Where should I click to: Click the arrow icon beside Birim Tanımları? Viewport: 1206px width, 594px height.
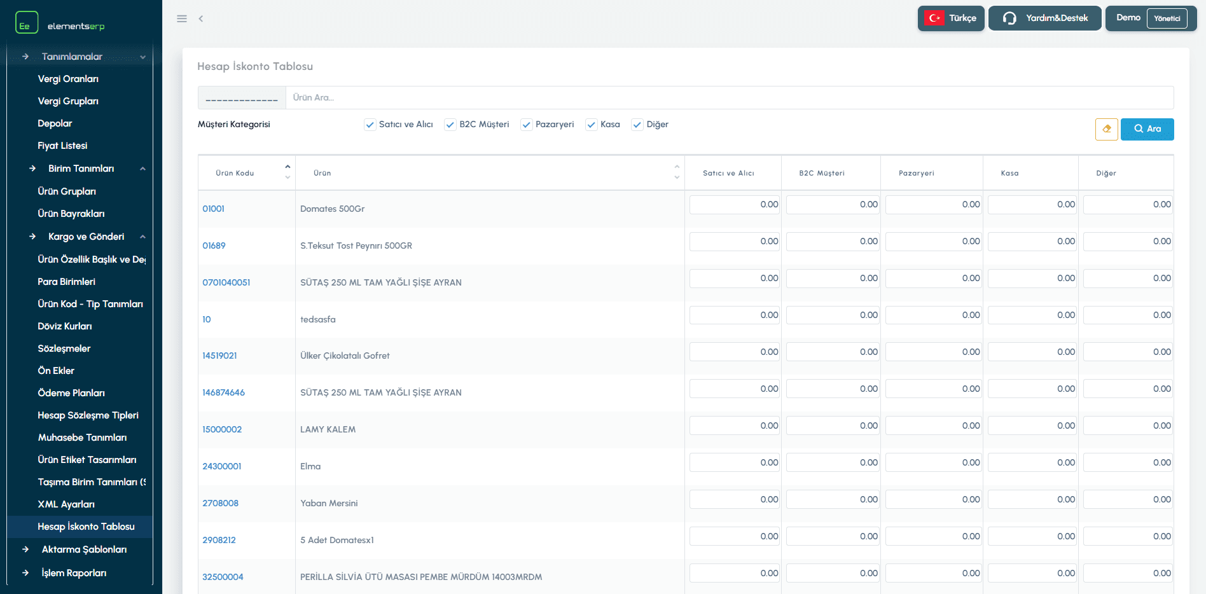32,169
